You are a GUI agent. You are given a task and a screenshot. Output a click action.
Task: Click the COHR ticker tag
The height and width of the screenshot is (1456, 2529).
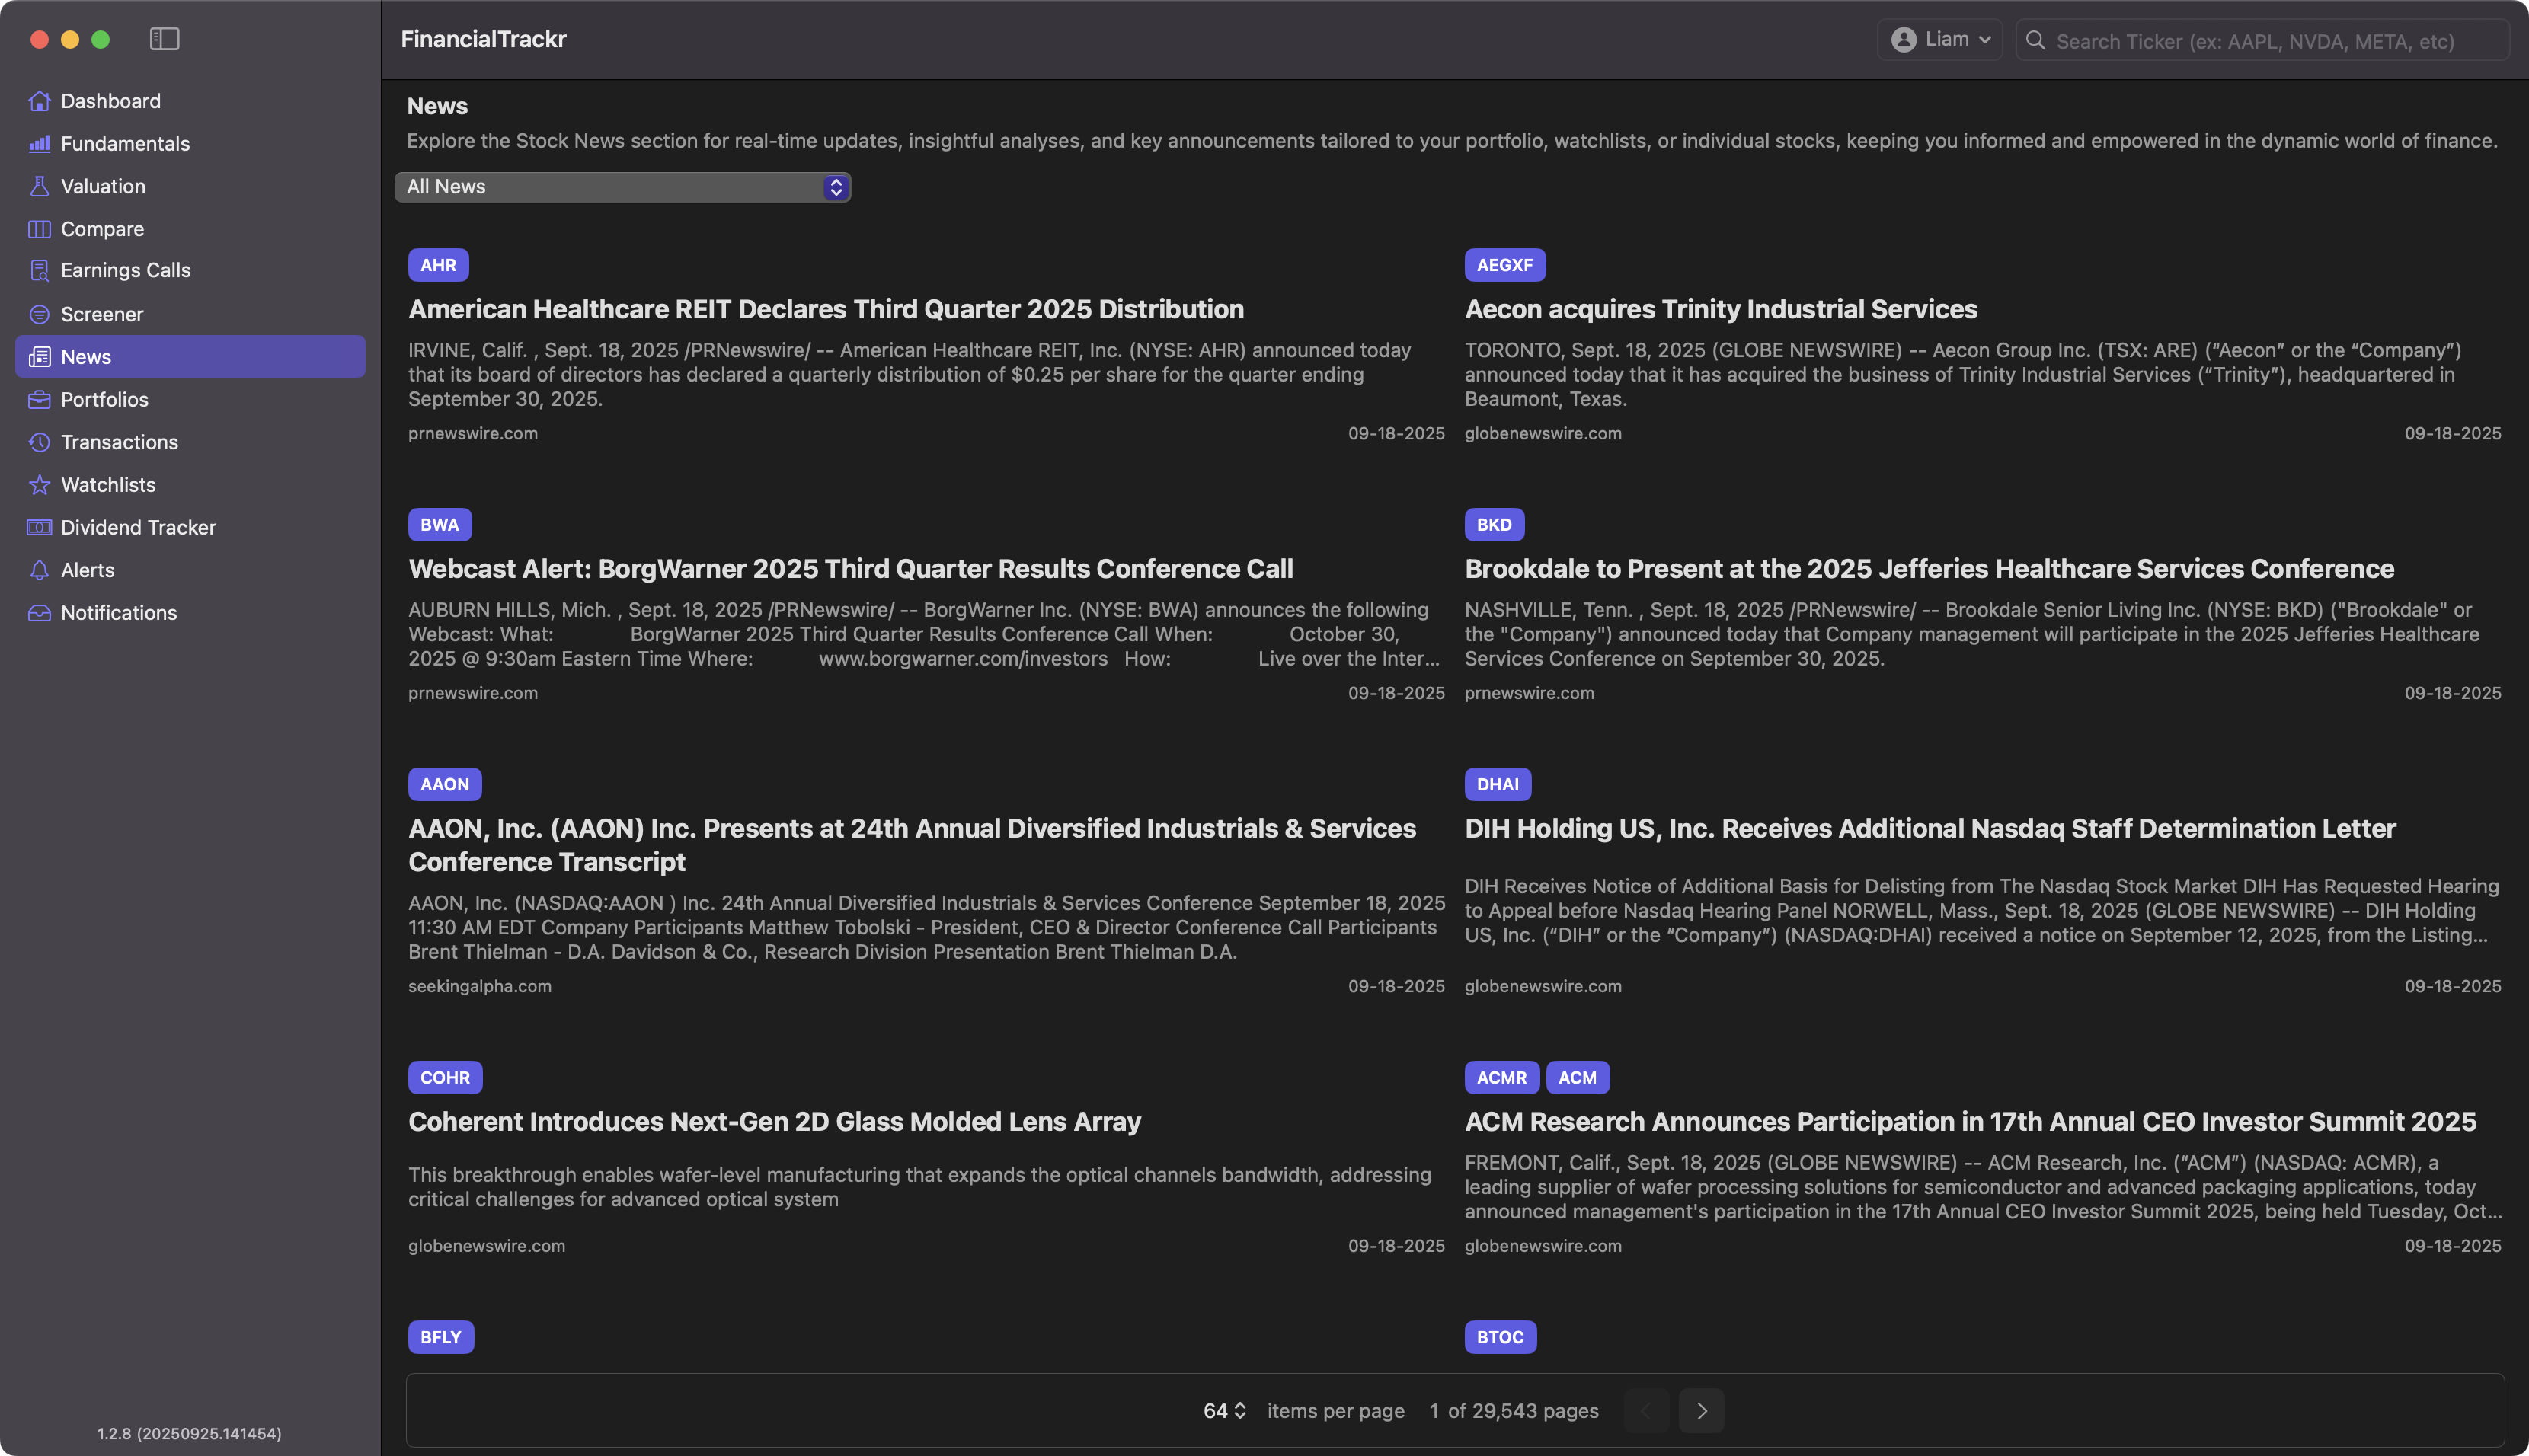(x=444, y=1077)
